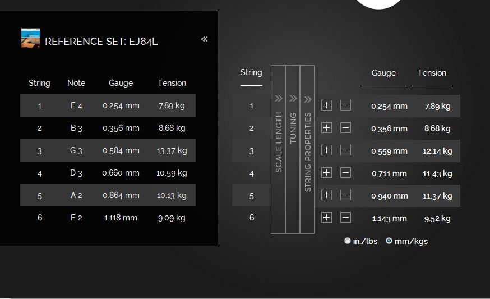Click the plus icon for string 3
Viewport: 490px width, 299px height.
(326, 150)
